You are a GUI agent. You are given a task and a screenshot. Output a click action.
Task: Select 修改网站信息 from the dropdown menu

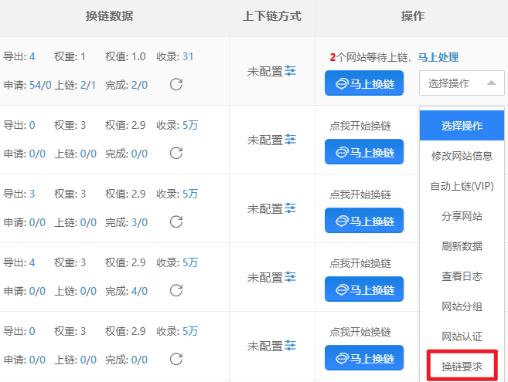tap(462, 156)
